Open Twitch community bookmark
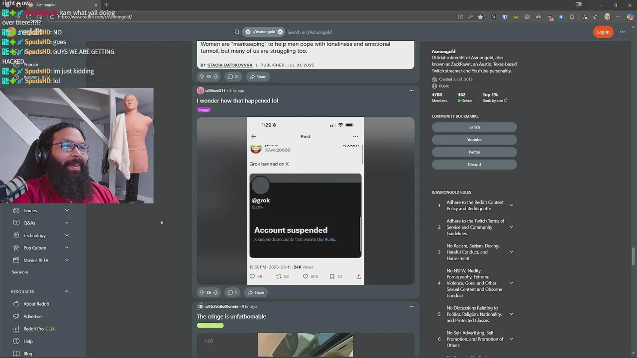637x358 pixels. point(474,127)
